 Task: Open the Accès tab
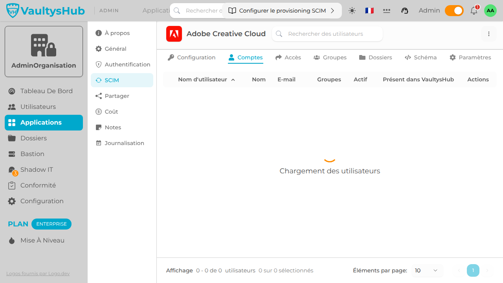click(288, 57)
